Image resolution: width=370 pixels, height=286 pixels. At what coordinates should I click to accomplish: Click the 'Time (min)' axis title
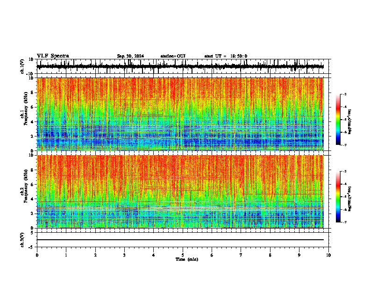click(187, 259)
